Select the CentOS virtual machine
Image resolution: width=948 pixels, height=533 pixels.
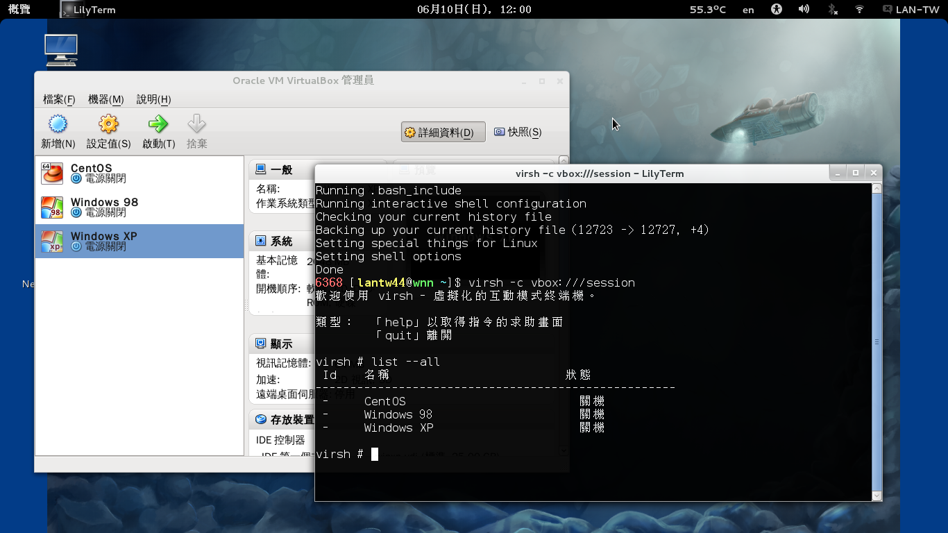pyautogui.click(x=139, y=173)
